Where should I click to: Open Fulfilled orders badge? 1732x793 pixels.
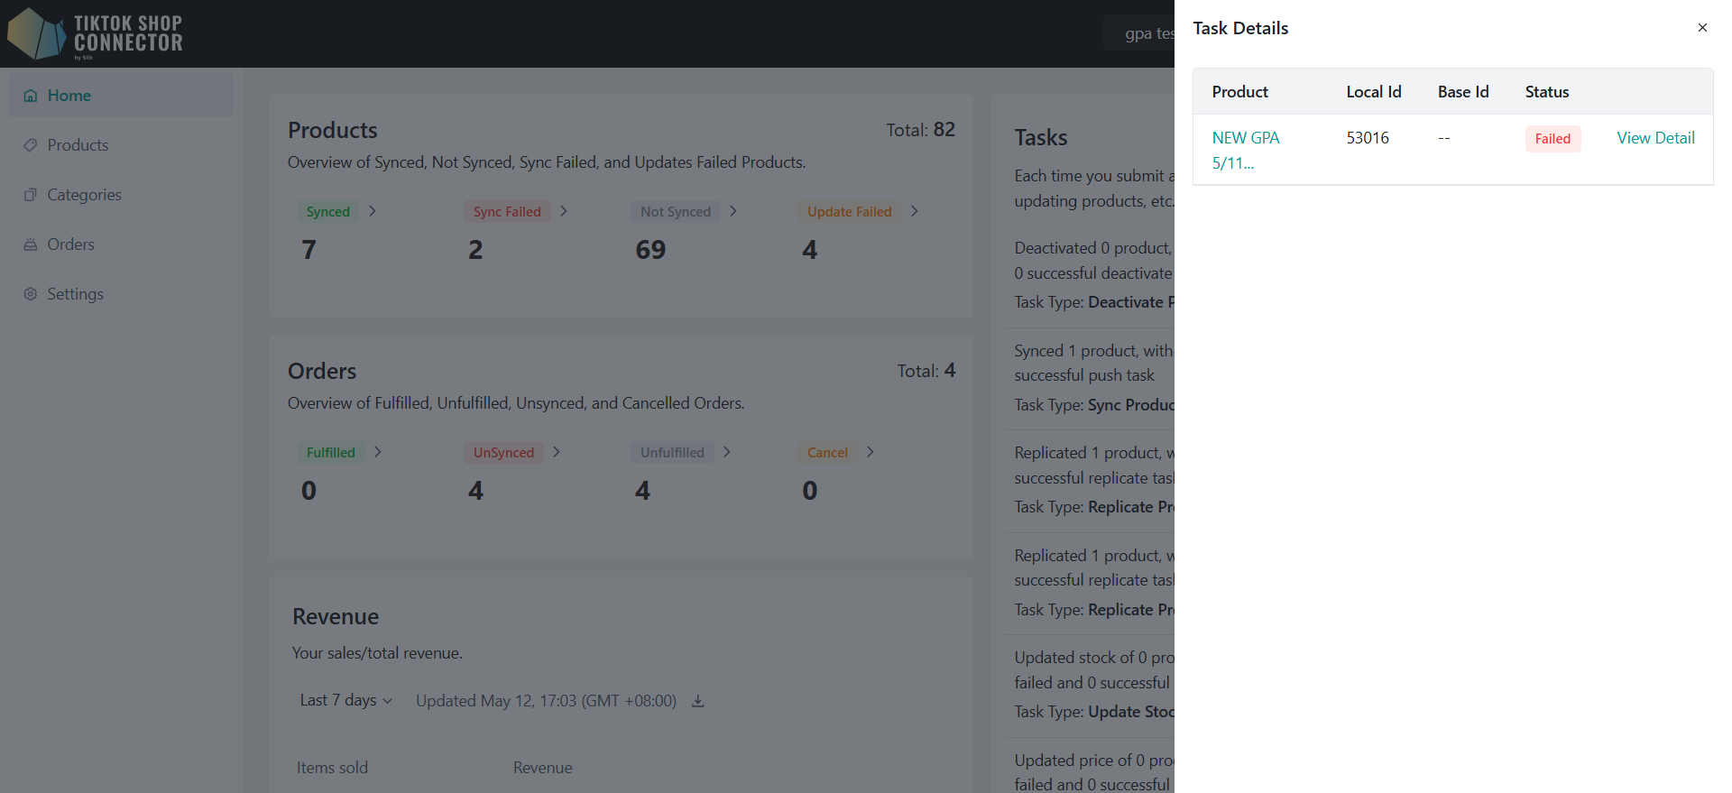click(x=330, y=453)
